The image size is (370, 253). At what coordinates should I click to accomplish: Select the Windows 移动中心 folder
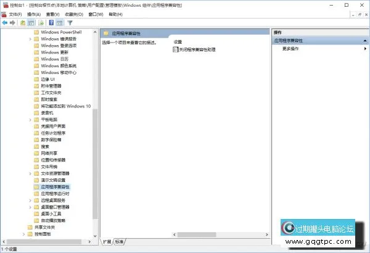(59, 73)
